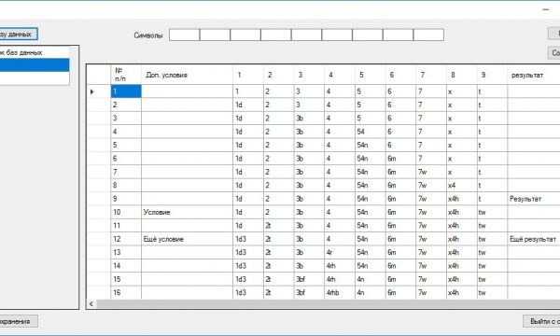Select the '4rh' cell in row 14
The image size is (560, 336).
pos(340,266)
